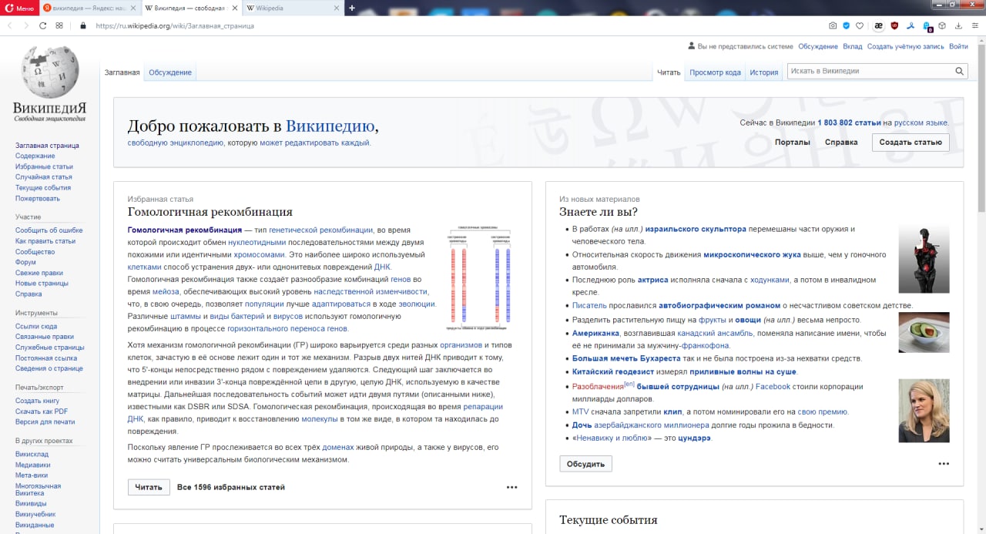
Task: Close the Wikipedia tab
Action: [337, 8]
